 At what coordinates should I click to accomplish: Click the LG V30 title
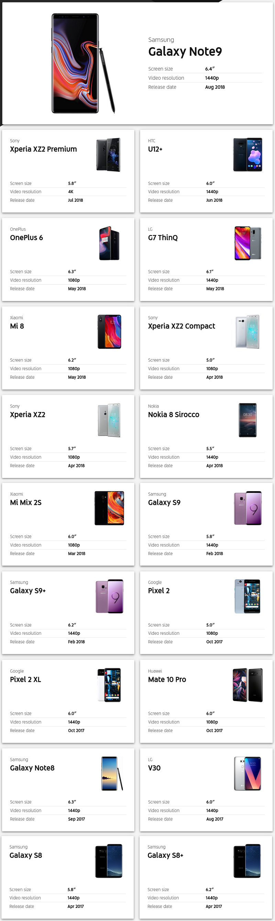[x=154, y=768]
